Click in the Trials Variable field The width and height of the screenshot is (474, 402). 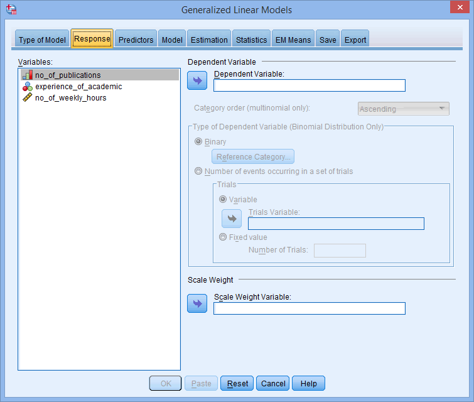[x=336, y=224]
